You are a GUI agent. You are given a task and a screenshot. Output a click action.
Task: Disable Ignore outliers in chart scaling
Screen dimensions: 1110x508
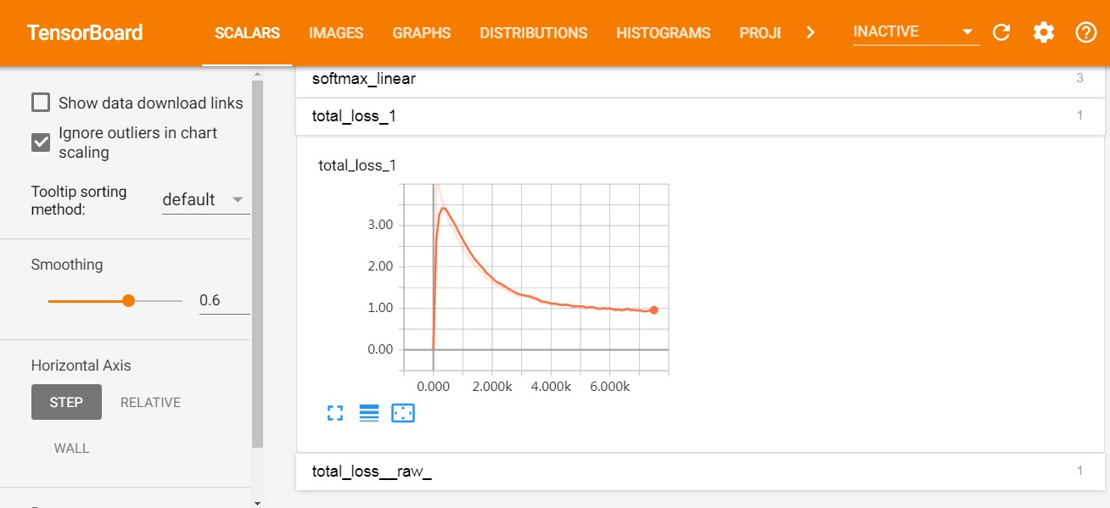point(40,142)
